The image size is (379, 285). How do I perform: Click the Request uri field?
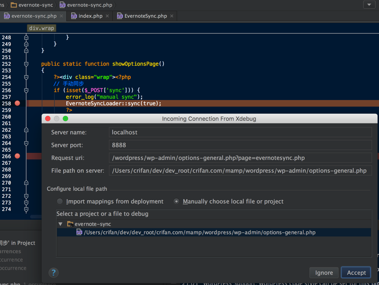[240, 158]
